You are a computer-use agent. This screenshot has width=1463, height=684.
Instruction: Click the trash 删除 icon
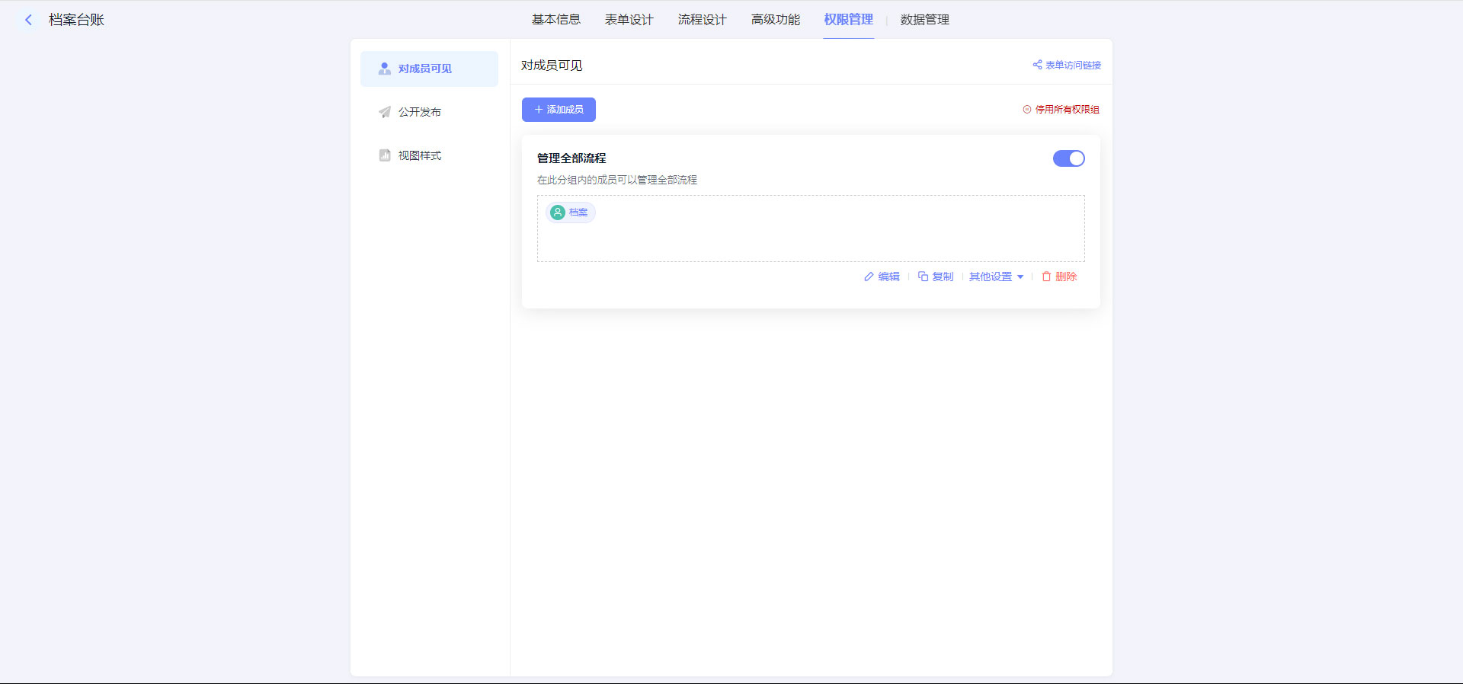click(x=1046, y=276)
